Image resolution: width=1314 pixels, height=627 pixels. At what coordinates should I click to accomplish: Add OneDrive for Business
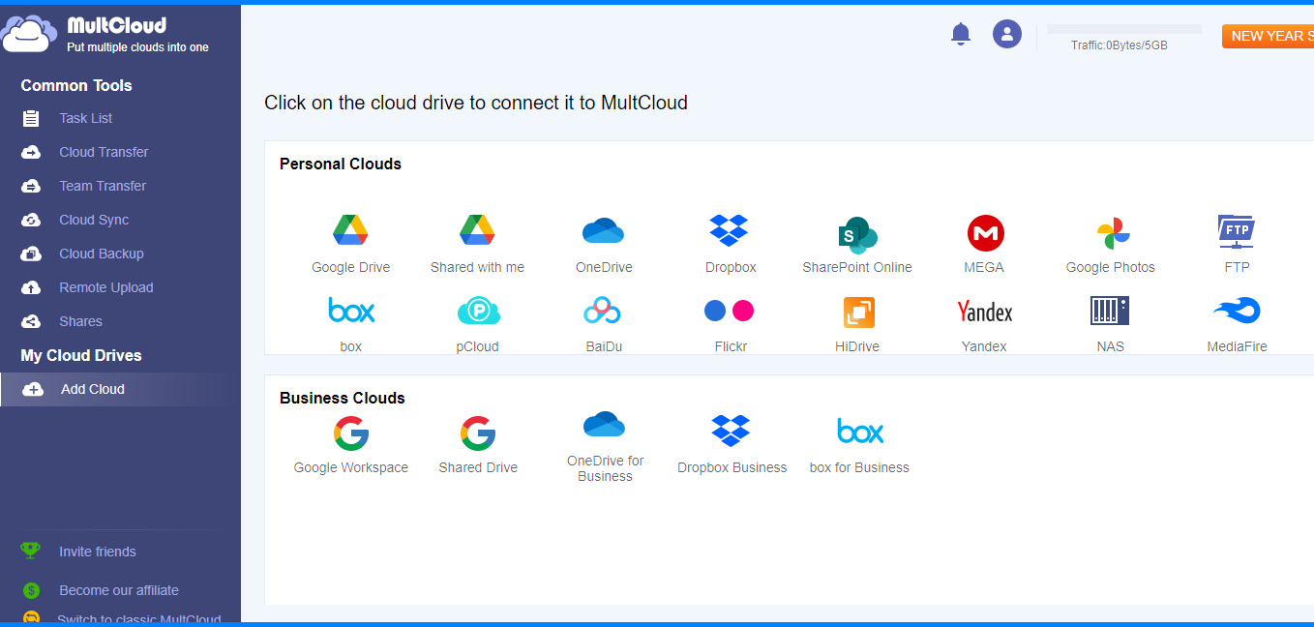click(604, 424)
